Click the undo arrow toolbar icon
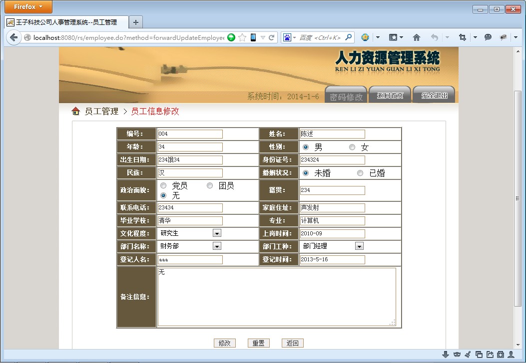The height and width of the screenshot is (363, 526). [435, 37]
